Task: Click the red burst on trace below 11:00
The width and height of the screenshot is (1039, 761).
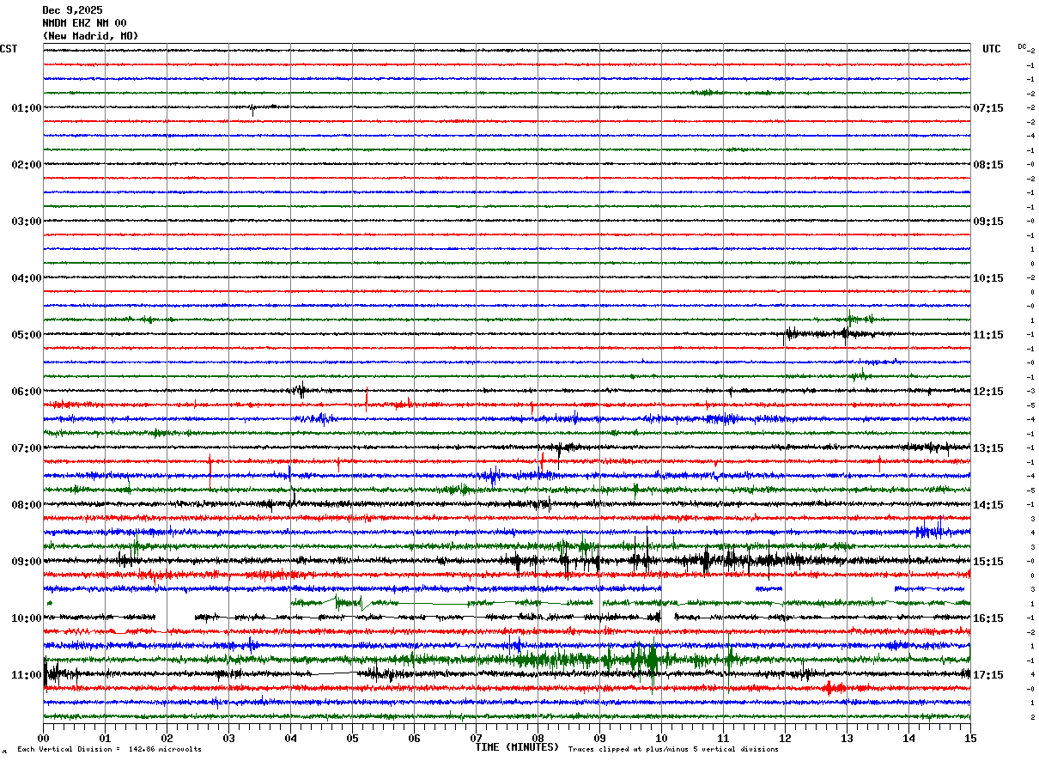Action: pos(833,688)
